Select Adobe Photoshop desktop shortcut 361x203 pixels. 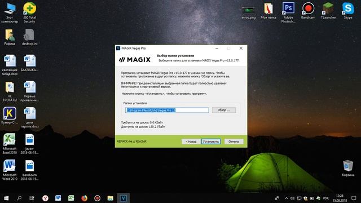(288, 12)
